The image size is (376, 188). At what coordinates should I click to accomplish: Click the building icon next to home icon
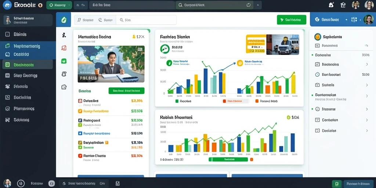tap(343, 5)
